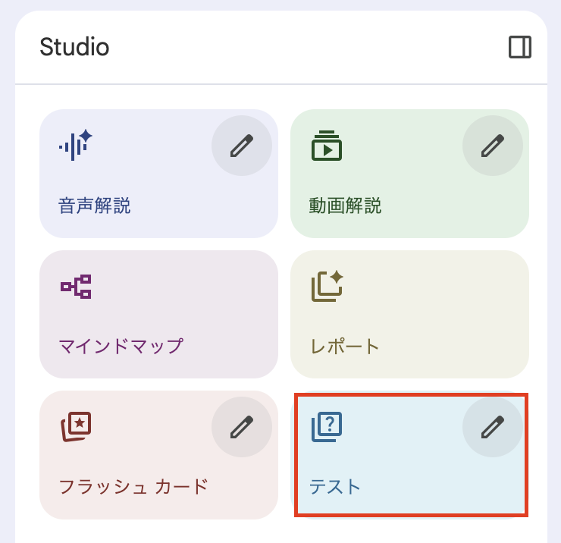
Task: Click the quiz question mark icon
Action: tap(328, 427)
